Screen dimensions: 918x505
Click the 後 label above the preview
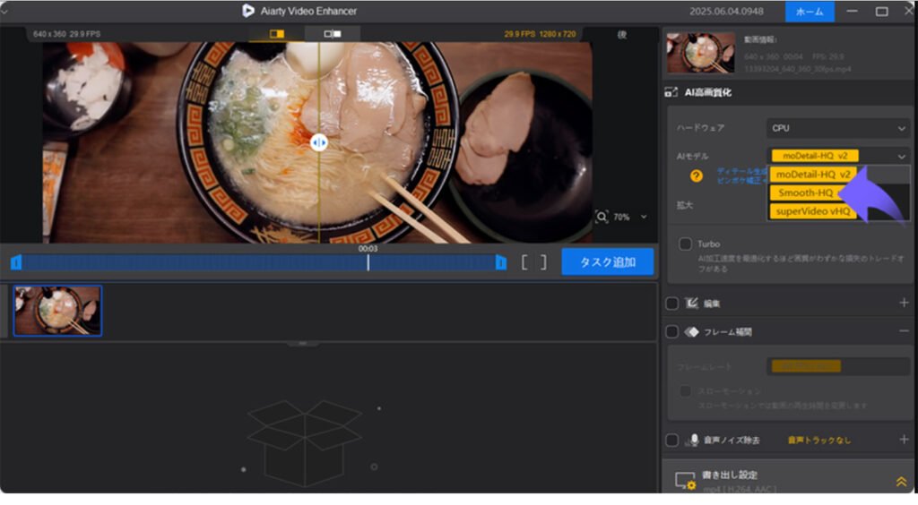(x=622, y=35)
